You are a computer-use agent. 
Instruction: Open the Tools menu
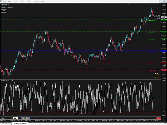click(x=28, y=1)
